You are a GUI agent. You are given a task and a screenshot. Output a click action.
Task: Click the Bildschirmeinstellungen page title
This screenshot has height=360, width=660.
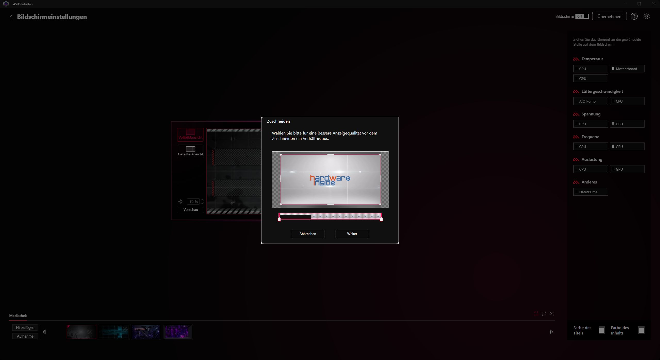point(52,17)
